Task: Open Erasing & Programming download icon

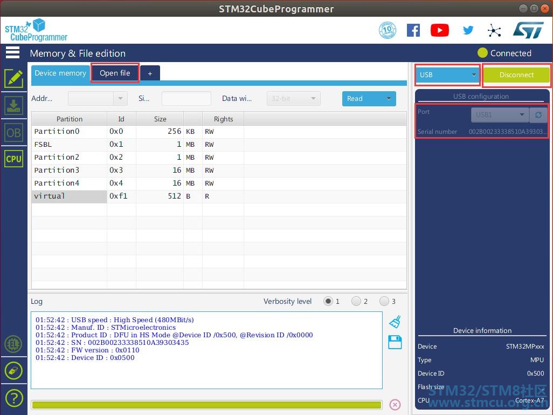Action: pos(14,105)
